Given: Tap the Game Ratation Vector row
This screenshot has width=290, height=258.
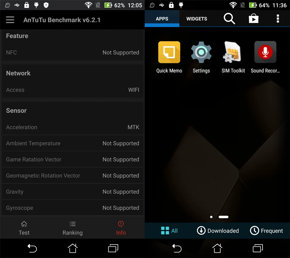Looking at the screenshot, I should 72,159.
